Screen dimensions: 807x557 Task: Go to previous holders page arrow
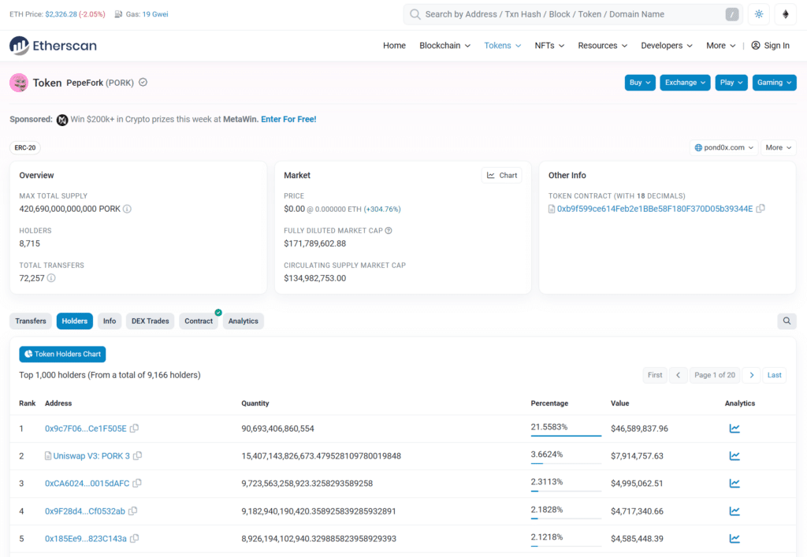click(679, 375)
